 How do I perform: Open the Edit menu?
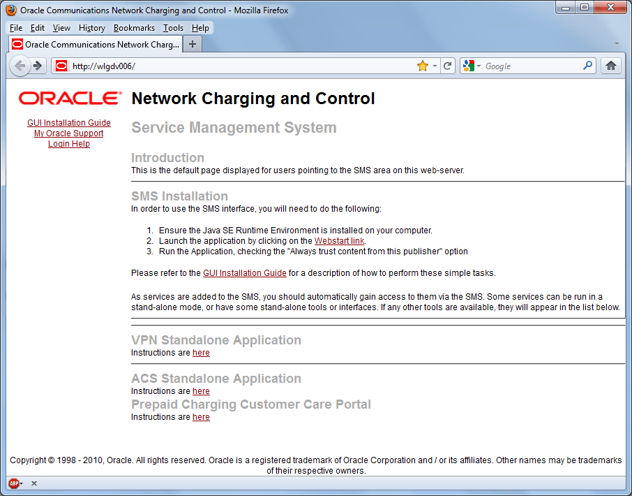(x=38, y=28)
